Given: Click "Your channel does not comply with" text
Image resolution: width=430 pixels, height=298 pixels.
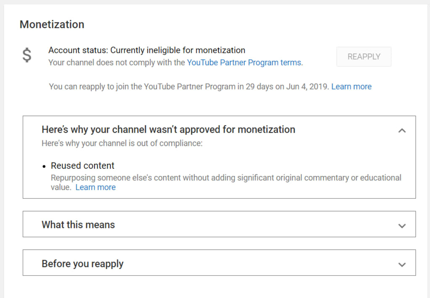Looking at the screenshot, I should pyautogui.click(x=117, y=63).
